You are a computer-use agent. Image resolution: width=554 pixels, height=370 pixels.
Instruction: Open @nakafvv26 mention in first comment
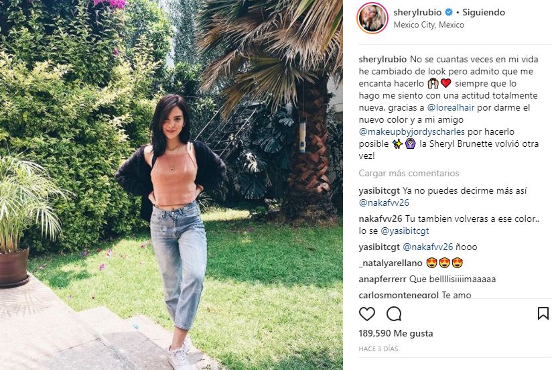click(384, 203)
